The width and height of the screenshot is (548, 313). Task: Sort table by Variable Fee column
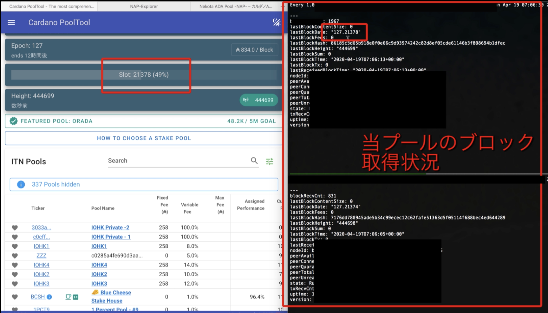(189, 208)
